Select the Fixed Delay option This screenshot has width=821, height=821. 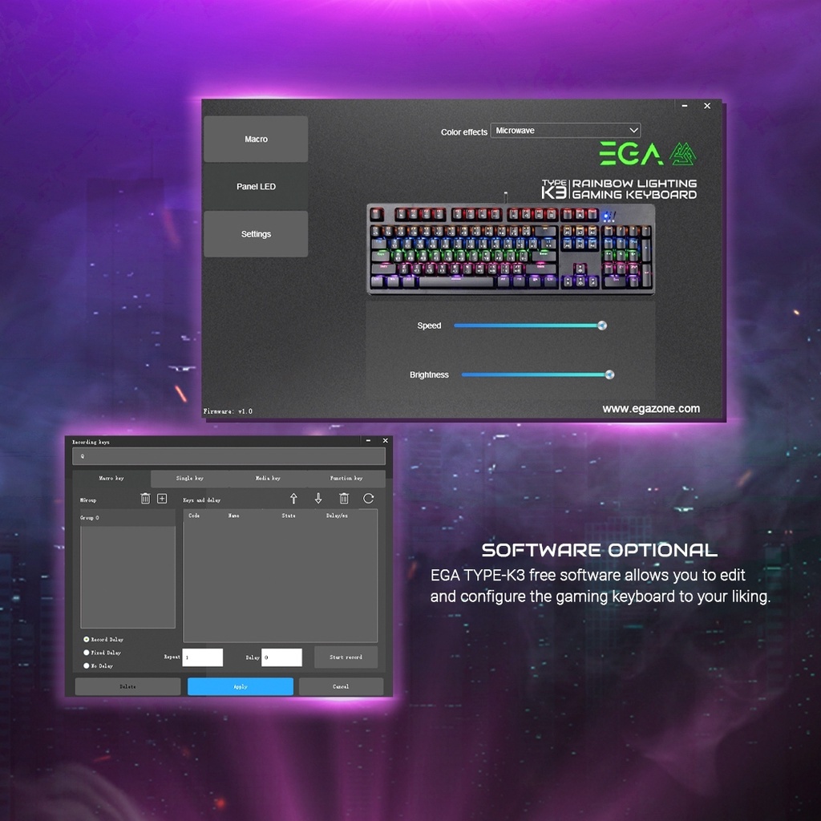click(x=86, y=653)
